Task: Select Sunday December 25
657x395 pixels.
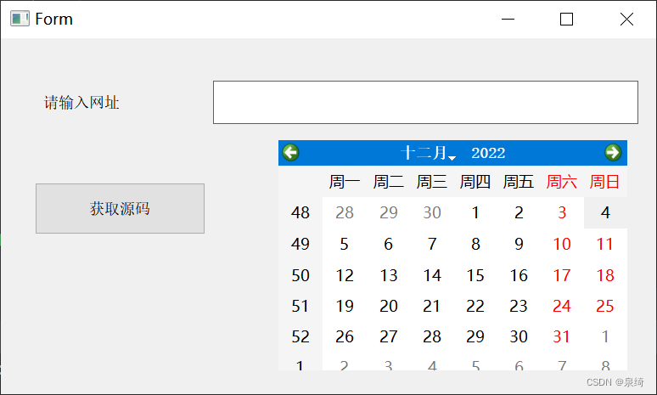Action: click(x=605, y=306)
